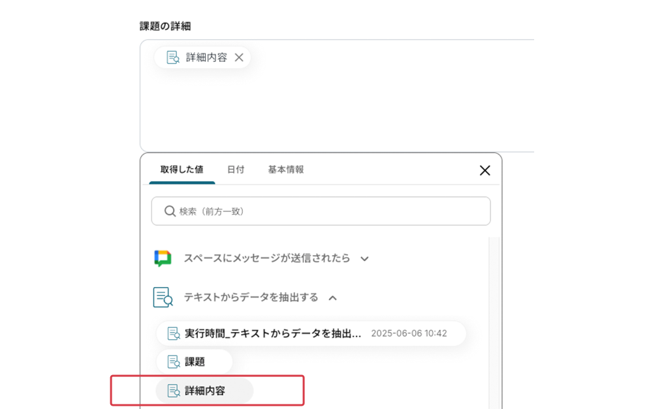The image size is (653, 409).
Task: Click the テキストからデータを抽出する label
Action: pyautogui.click(x=251, y=297)
